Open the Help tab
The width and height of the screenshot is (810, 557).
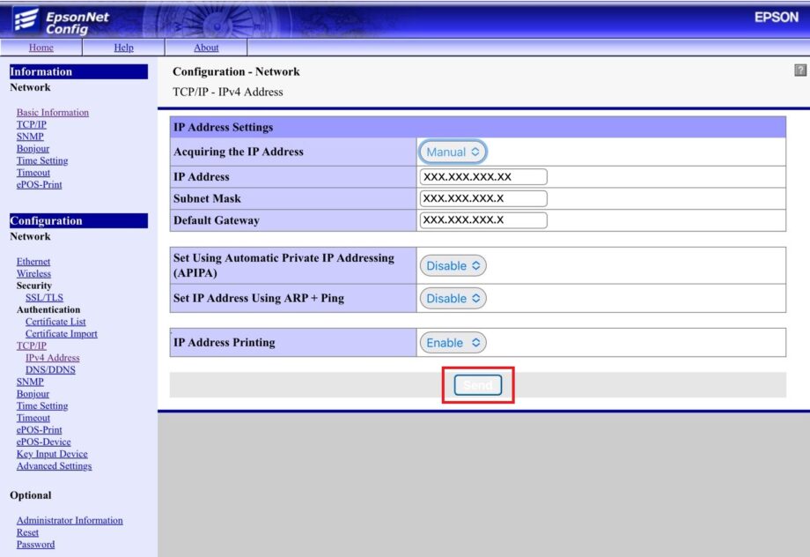[x=123, y=48]
